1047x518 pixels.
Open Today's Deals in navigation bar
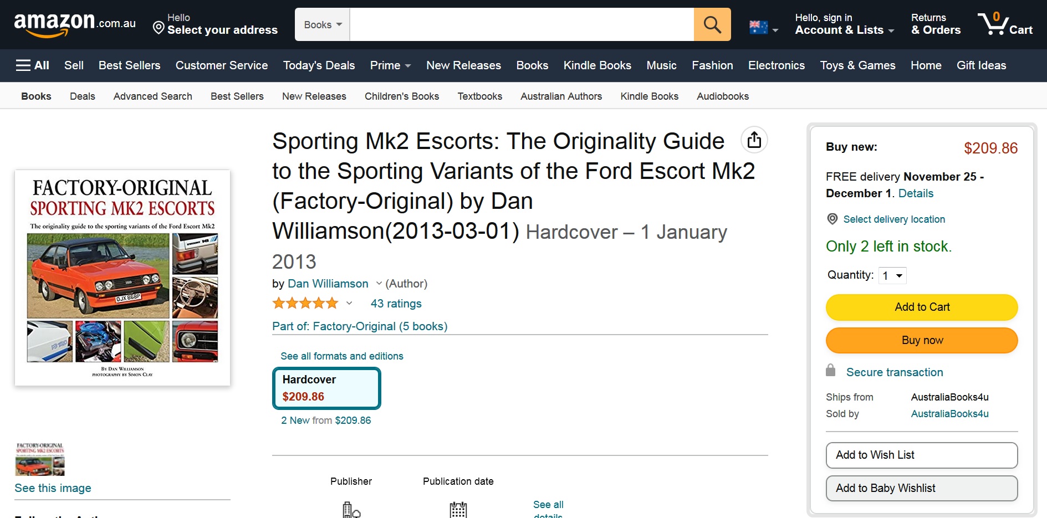coord(319,65)
